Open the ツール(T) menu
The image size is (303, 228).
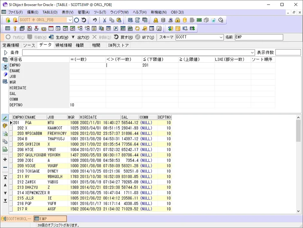100,12
